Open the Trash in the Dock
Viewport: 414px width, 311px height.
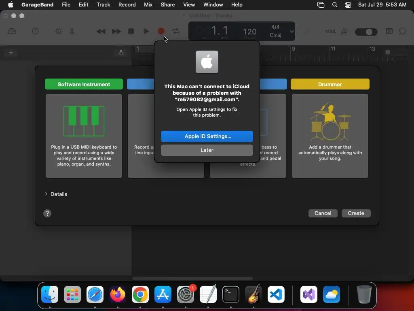[x=364, y=294]
